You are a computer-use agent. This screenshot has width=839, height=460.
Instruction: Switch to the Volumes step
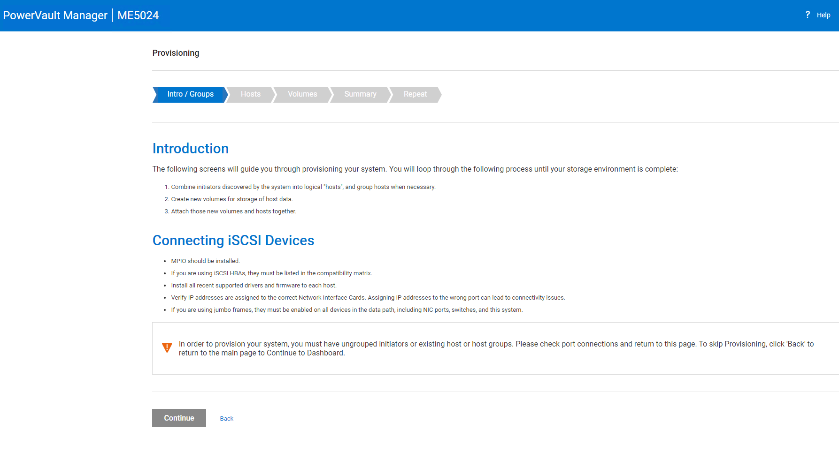(302, 94)
